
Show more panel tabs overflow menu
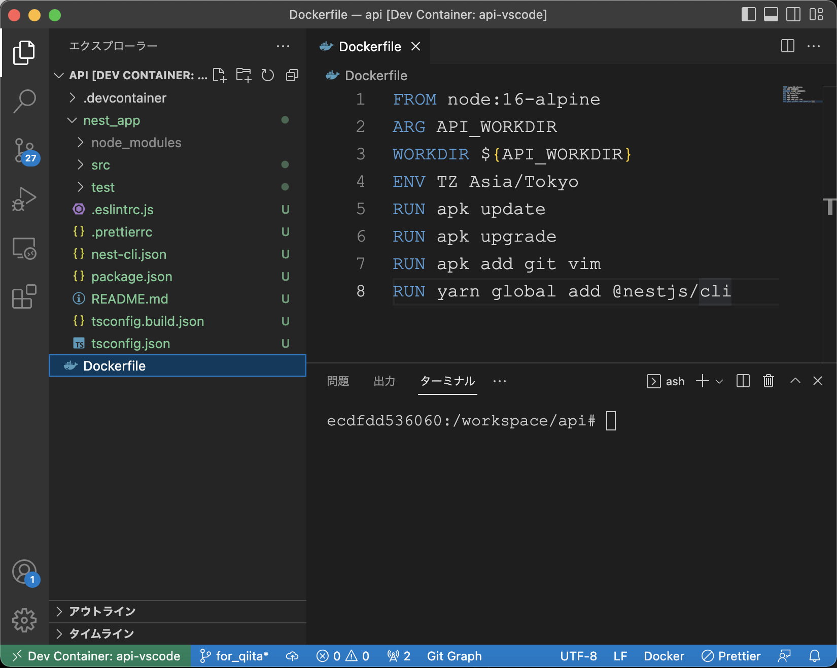(x=500, y=381)
